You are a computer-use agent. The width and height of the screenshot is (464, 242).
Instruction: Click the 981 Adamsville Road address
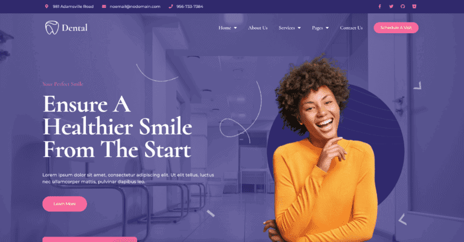(73, 7)
